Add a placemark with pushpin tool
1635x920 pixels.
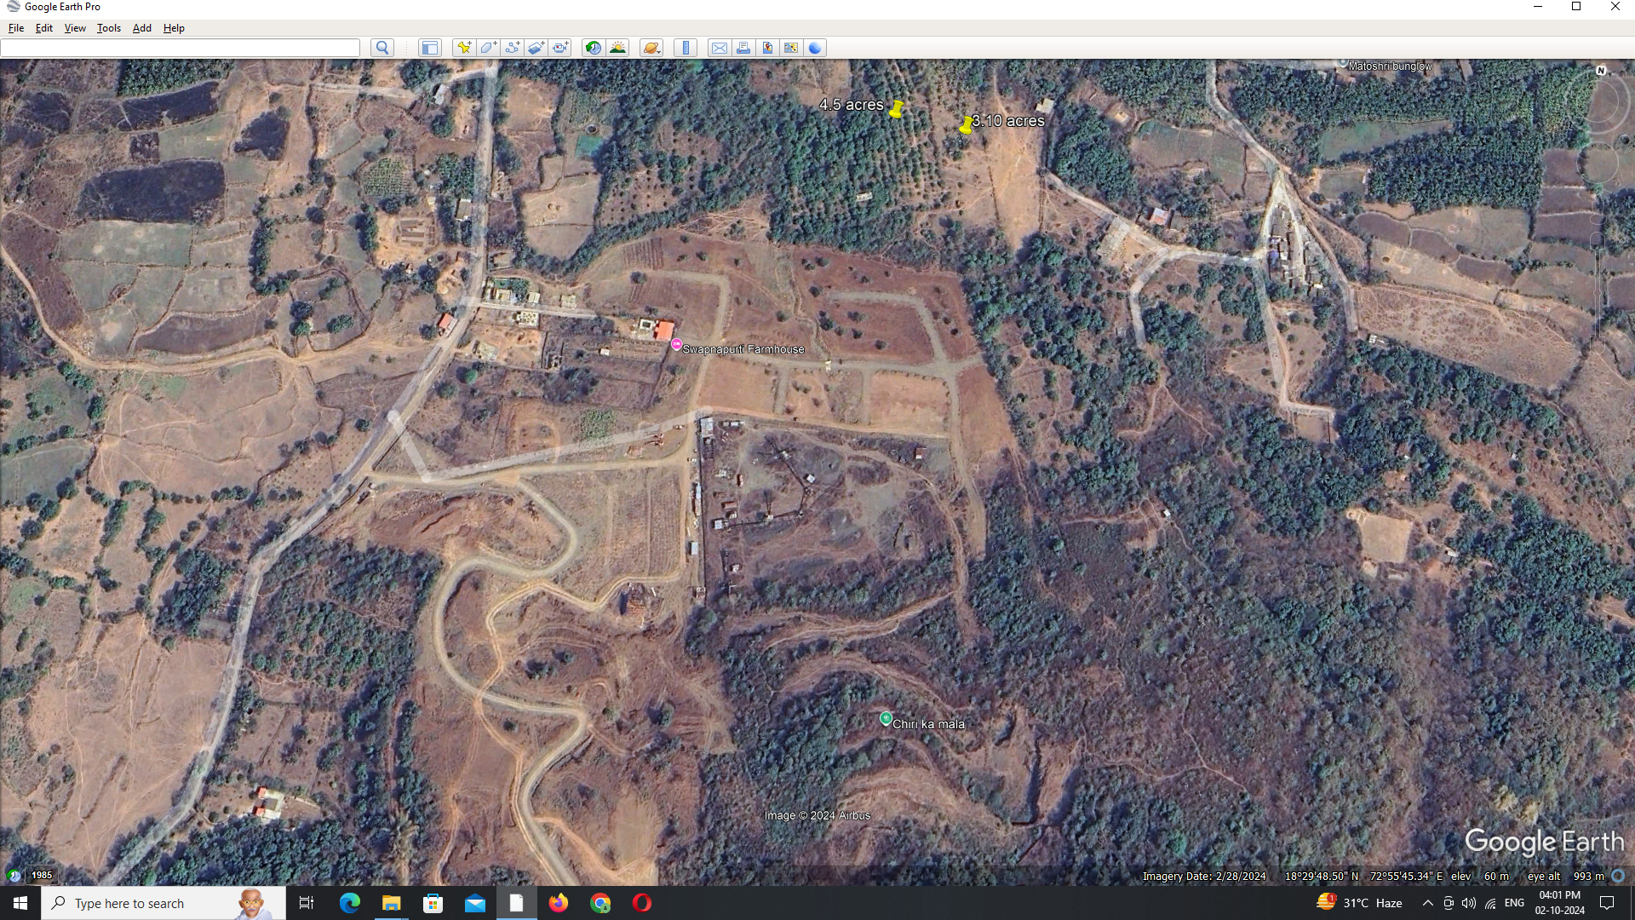point(464,48)
